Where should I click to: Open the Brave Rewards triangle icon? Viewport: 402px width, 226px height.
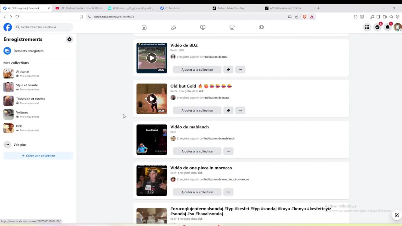tap(312, 17)
